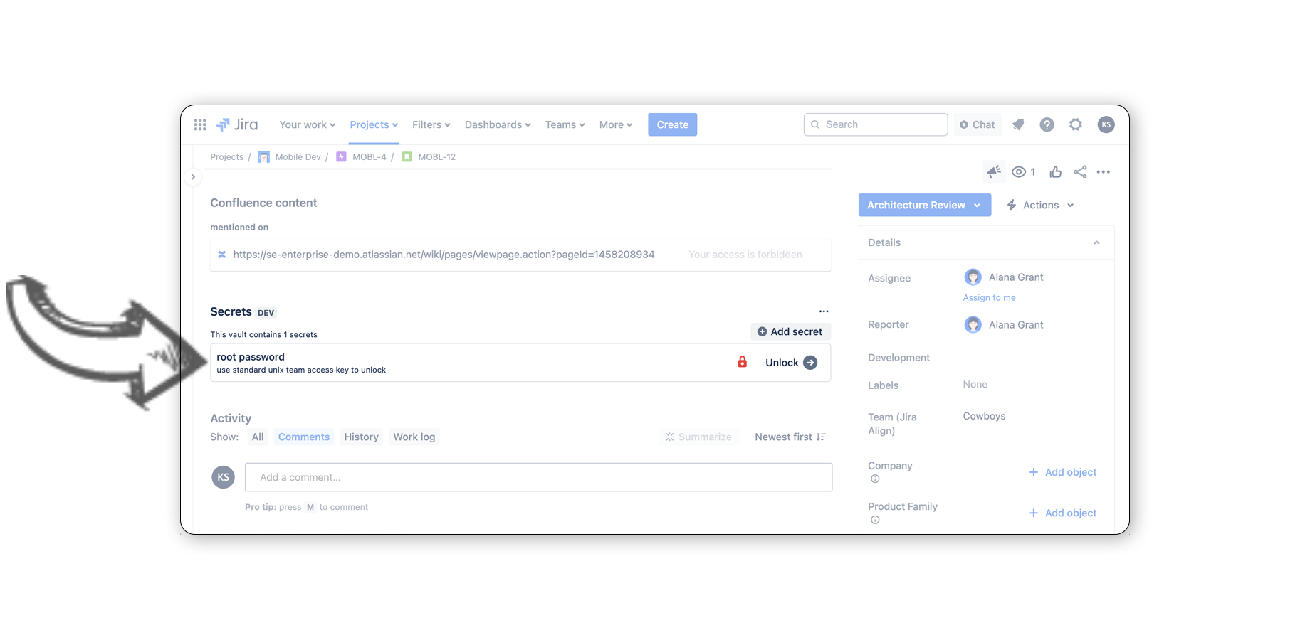The height and width of the screenshot is (640, 1310).
Task: Select the Comments activity tab
Action: (x=304, y=437)
